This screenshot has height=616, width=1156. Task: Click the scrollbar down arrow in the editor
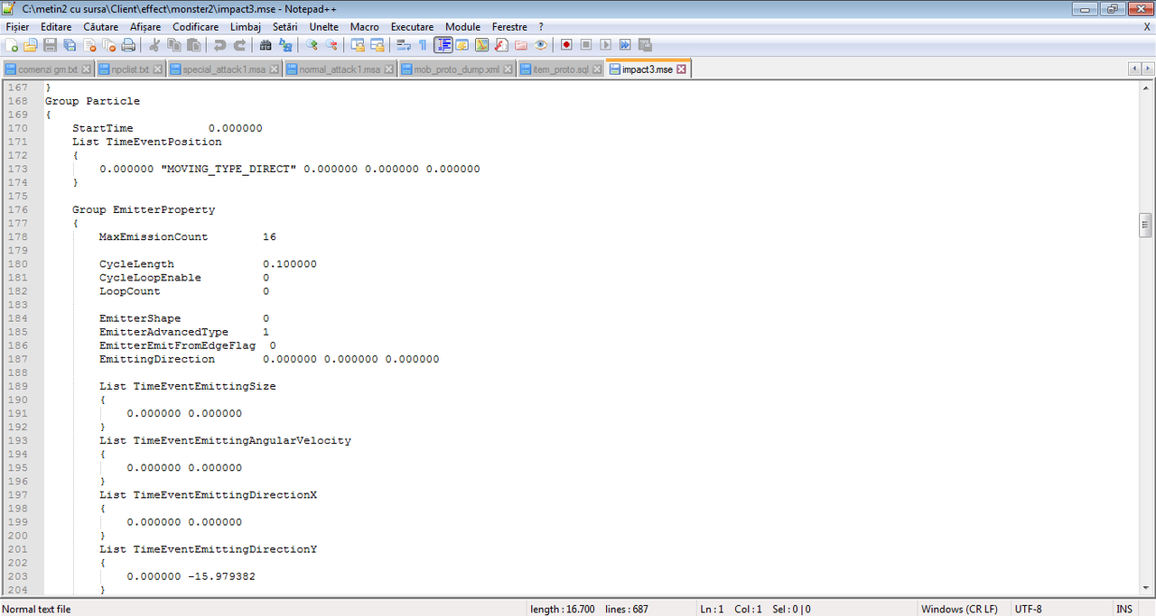coord(1145,588)
